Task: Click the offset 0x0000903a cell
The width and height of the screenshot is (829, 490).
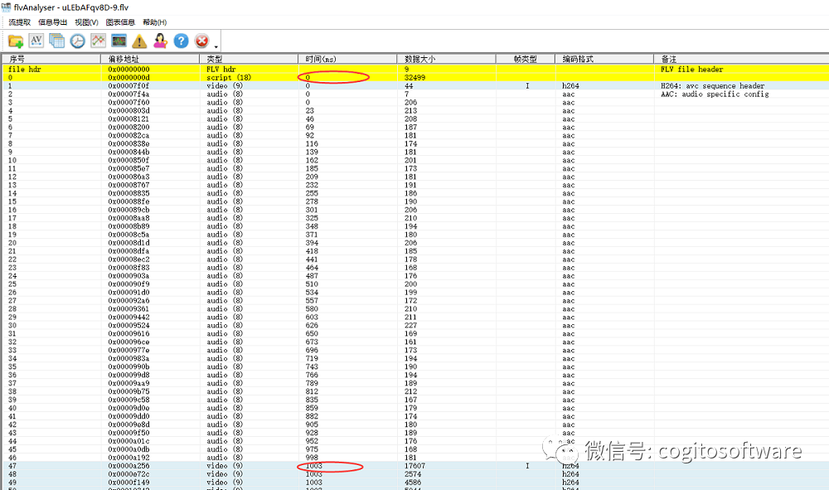Action: pos(128,276)
